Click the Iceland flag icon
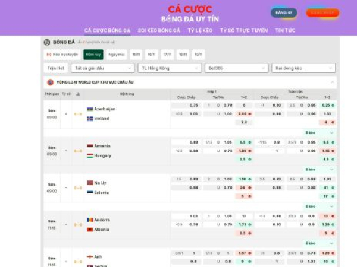Viewport: 357px width, 267px height. (x=90, y=119)
